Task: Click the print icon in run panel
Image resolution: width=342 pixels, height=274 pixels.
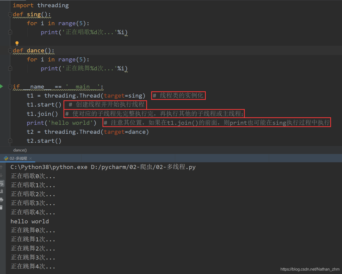Action: pyautogui.click(x=1, y=200)
